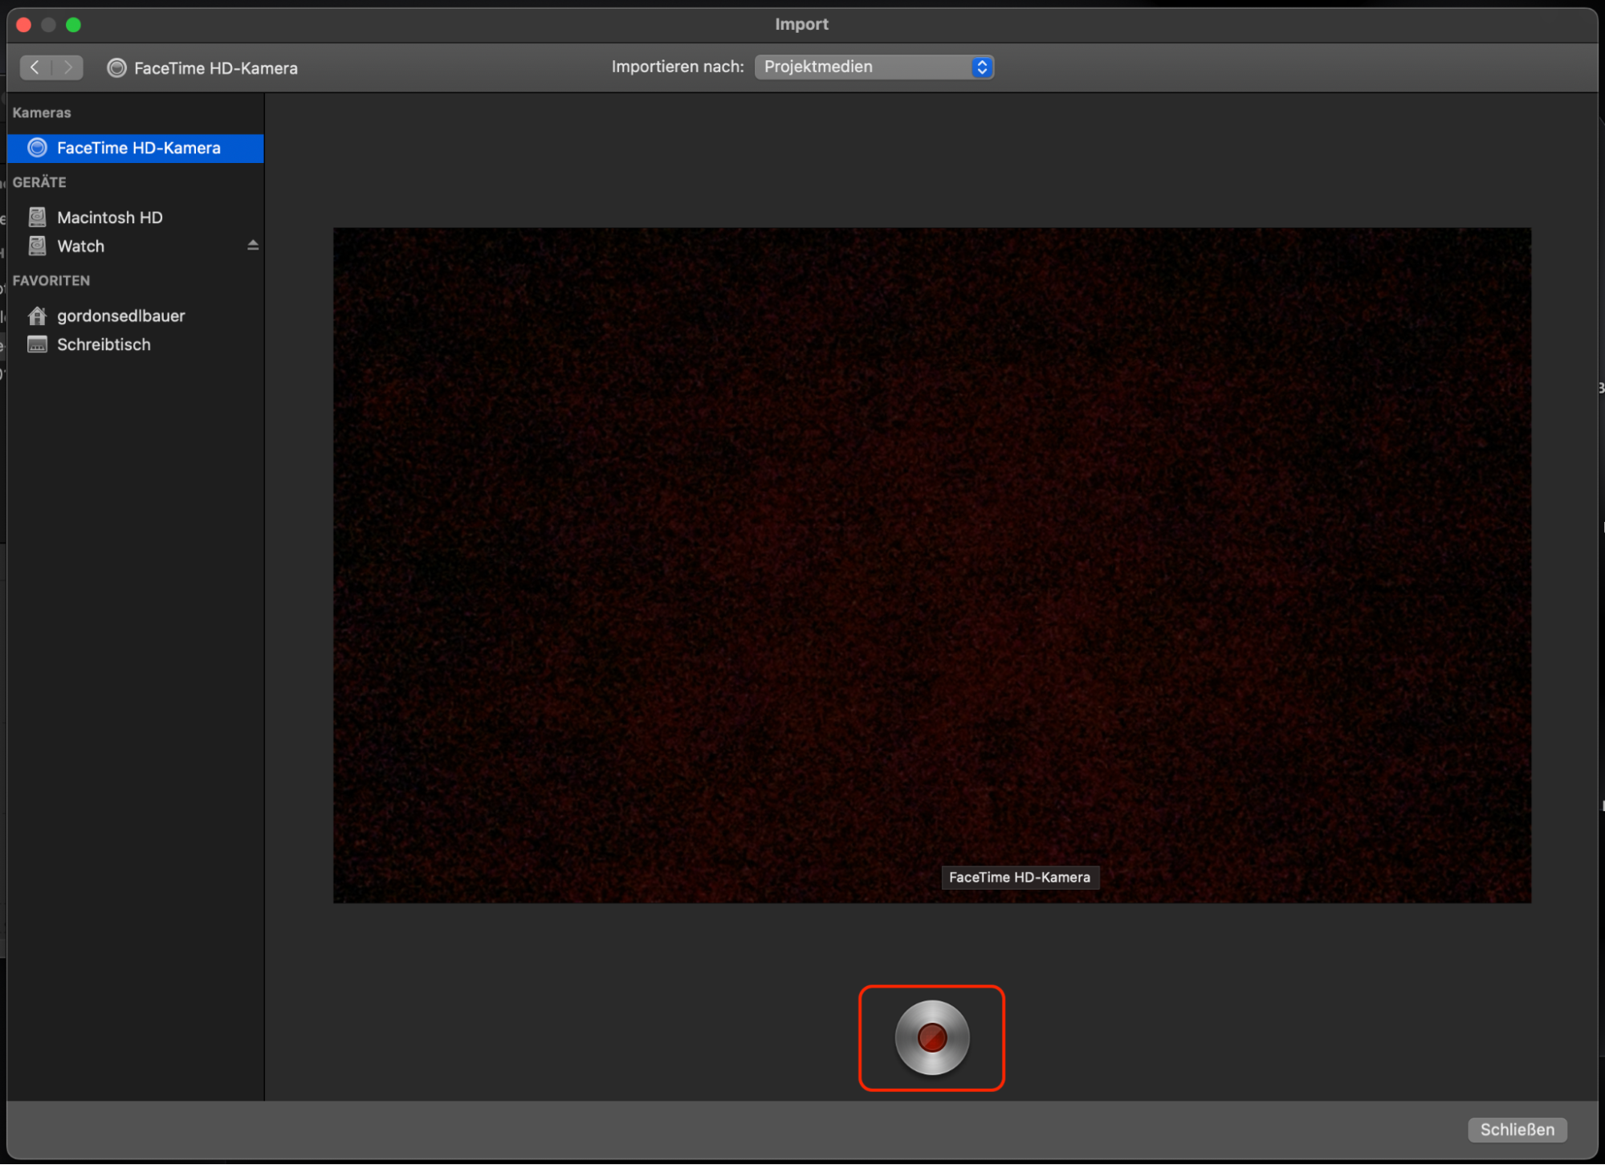
Task: Click the Schreibtisch desktop icon
Action: tap(37, 344)
